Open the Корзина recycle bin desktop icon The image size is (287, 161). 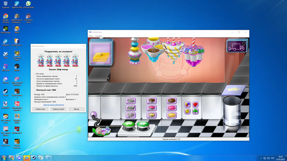pos(5,5)
